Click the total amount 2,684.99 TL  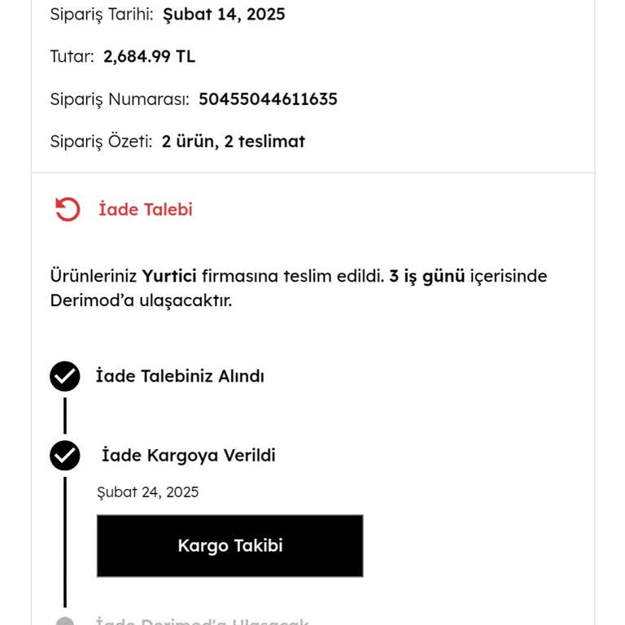pyautogui.click(x=149, y=56)
